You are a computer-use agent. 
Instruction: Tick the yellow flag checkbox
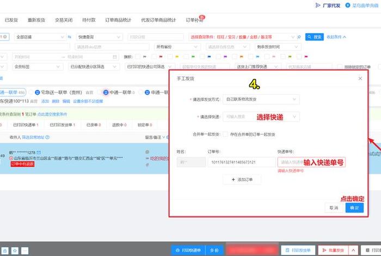click(x=170, y=57)
